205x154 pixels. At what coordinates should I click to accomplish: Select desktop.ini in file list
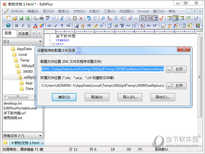pos(13,104)
